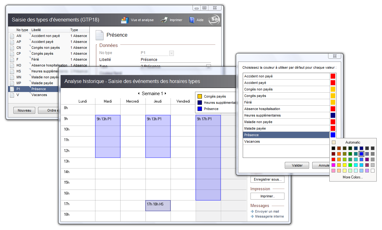
Task: Click Enregistrer sous button
Action: (267, 179)
